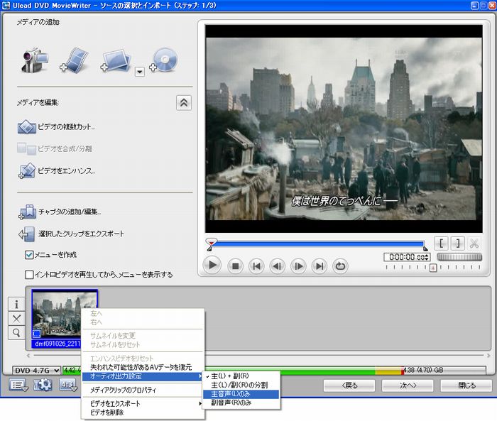
Task: Click the 4:3 aspect ratio icon
Action: (x=68, y=385)
